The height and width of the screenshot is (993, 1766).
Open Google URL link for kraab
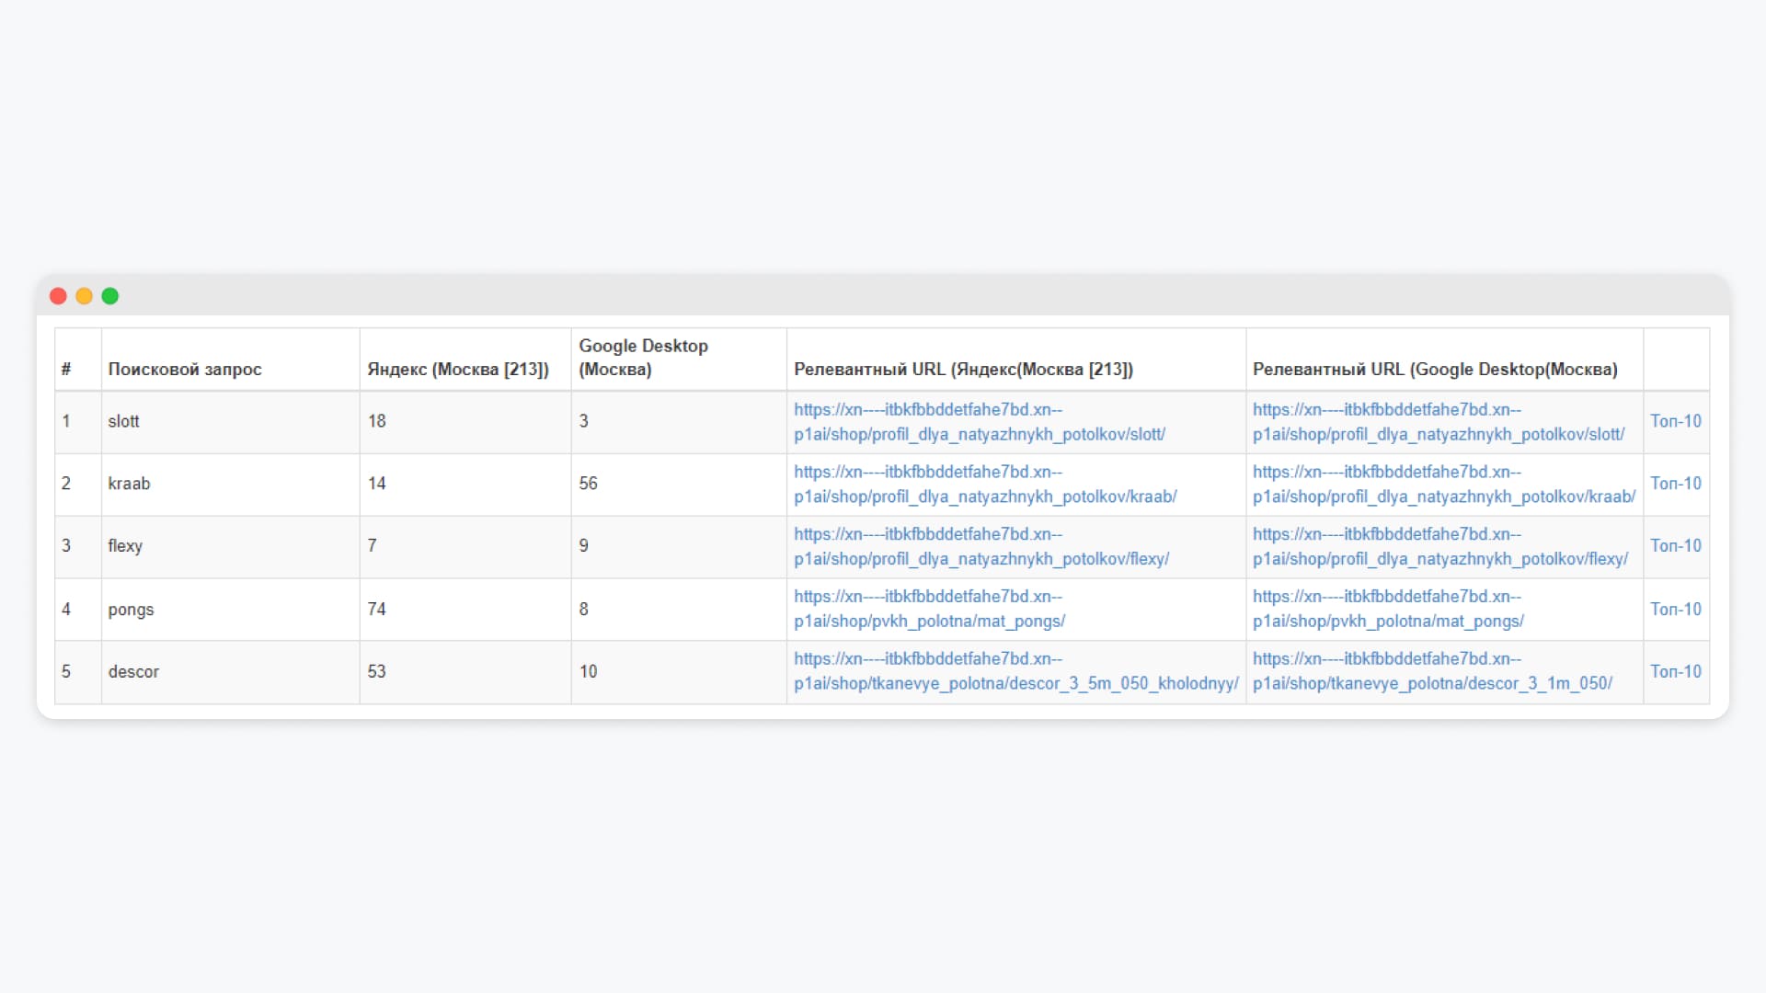[x=1444, y=484]
